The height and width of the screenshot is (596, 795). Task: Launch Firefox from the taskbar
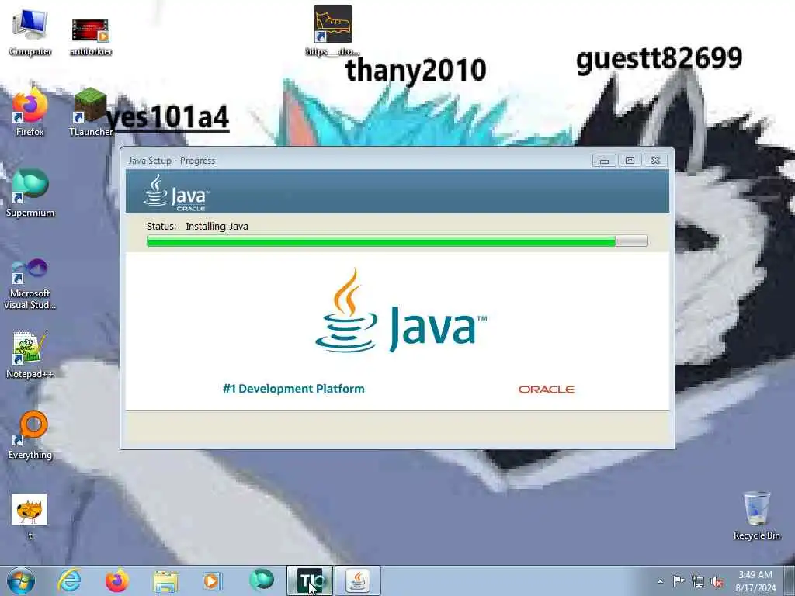tap(117, 580)
